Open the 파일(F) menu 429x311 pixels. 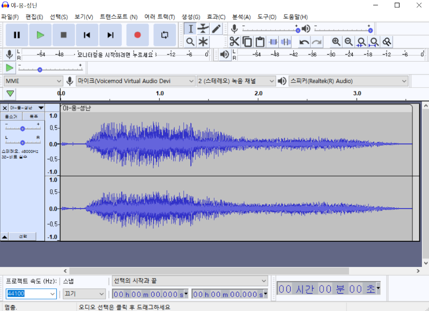[x=10, y=17]
